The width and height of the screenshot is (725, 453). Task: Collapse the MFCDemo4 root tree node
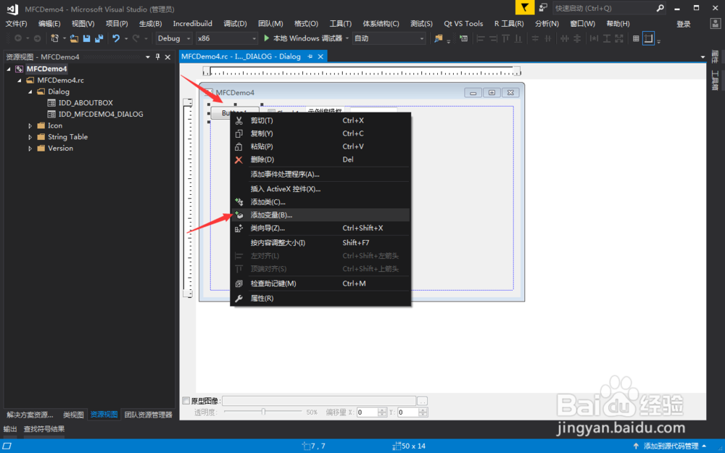click(x=8, y=69)
